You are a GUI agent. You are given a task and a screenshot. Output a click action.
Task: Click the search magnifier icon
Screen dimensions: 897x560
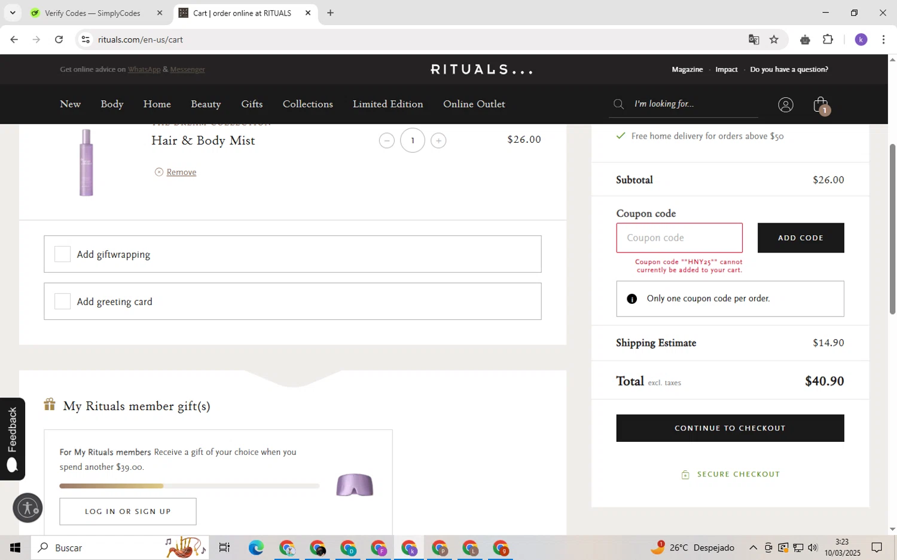click(x=619, y=104)
